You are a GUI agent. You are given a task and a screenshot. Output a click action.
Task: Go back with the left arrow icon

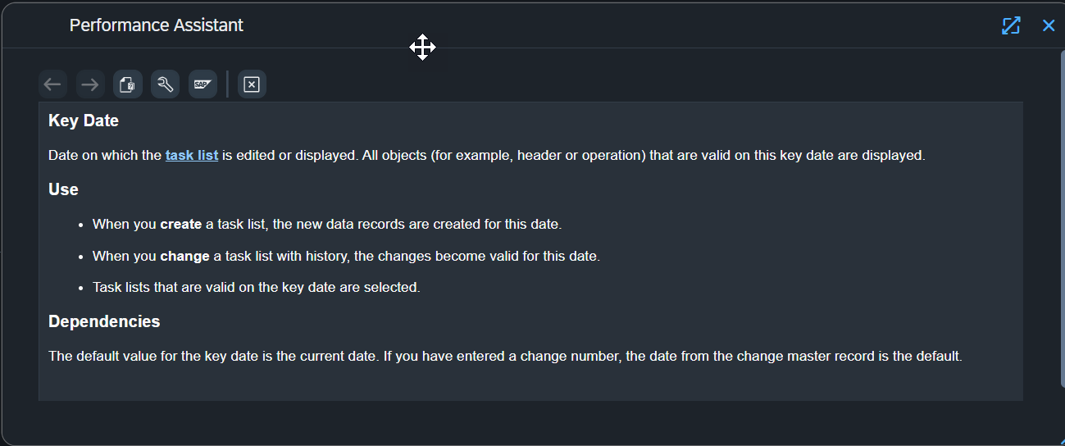coord(52,84)
